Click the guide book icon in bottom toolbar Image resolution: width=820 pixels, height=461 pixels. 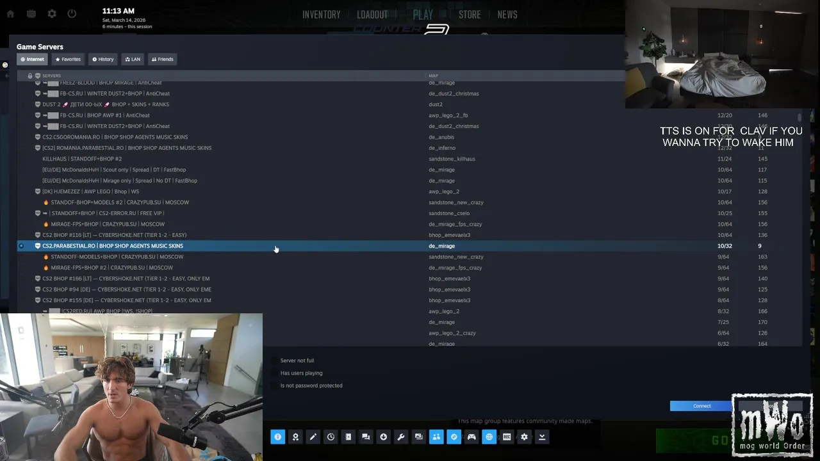click(x=348, y=437)
